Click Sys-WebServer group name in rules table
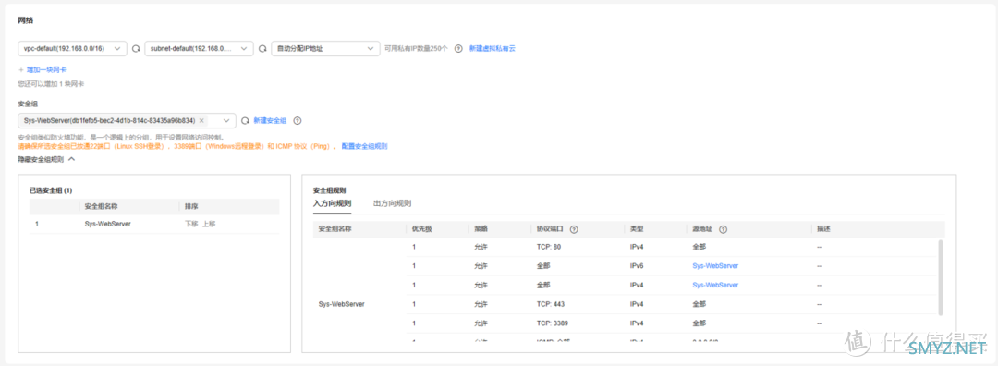 coord(341,304)
